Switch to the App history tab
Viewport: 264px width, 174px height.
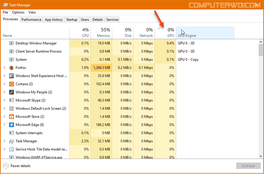point(54,20)
